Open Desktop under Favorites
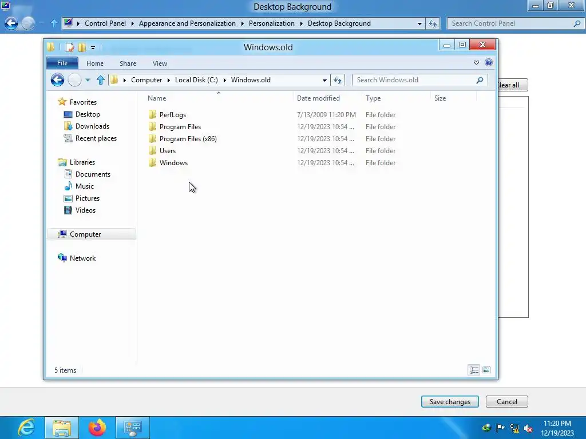This screenshot has height=439, width=586. click(88, 114)
